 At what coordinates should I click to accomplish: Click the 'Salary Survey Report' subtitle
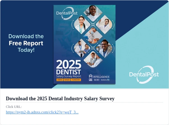pyautogui.click(x=68, y=76)
